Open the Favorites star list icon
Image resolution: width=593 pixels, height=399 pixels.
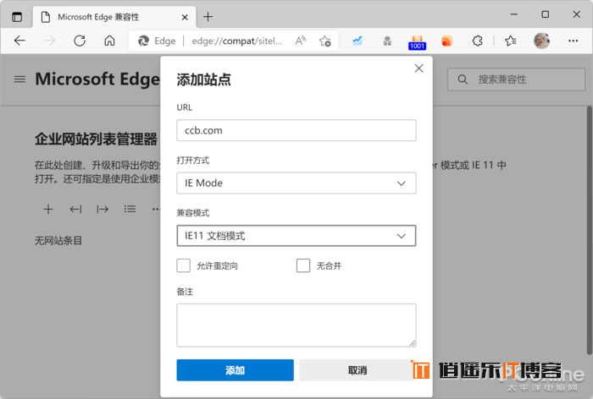[x=510, y=41]
